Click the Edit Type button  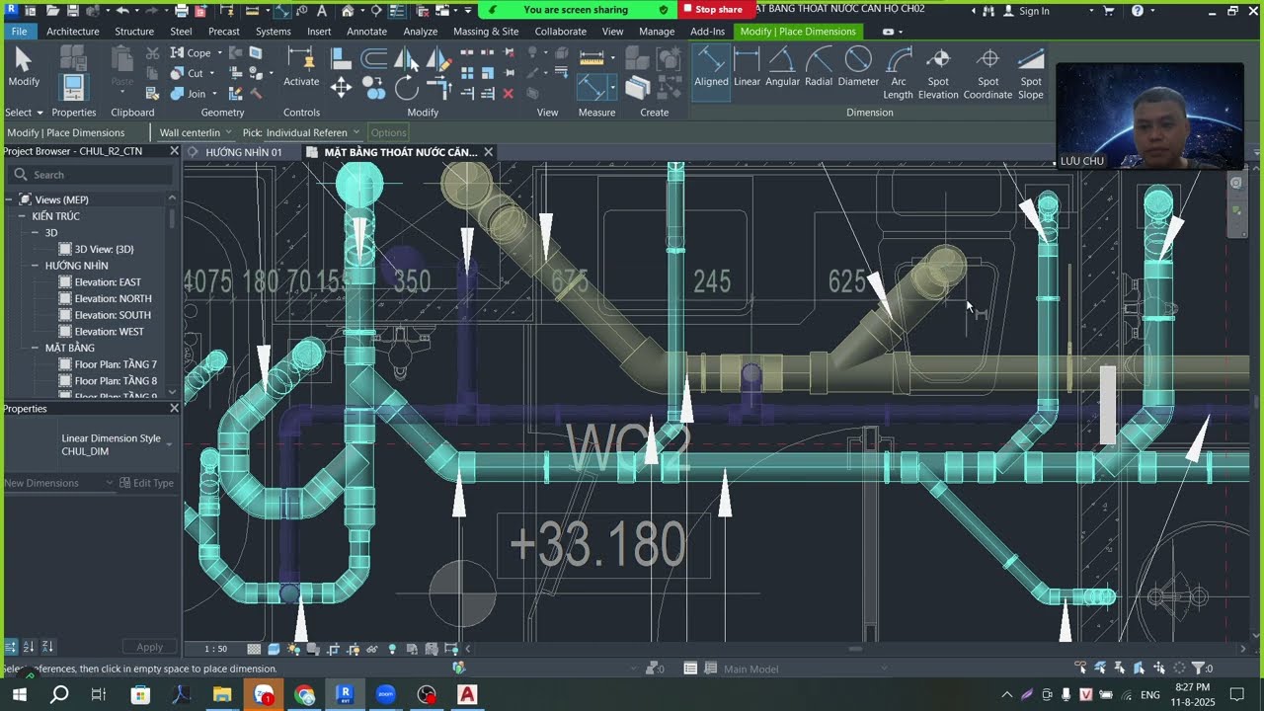(x=146, y=483)
